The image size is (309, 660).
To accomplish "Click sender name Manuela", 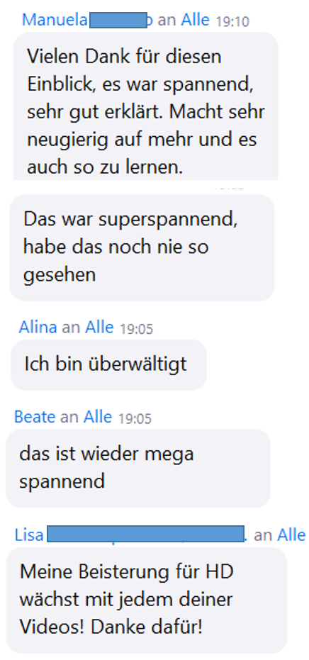I will tap(55, 20).
